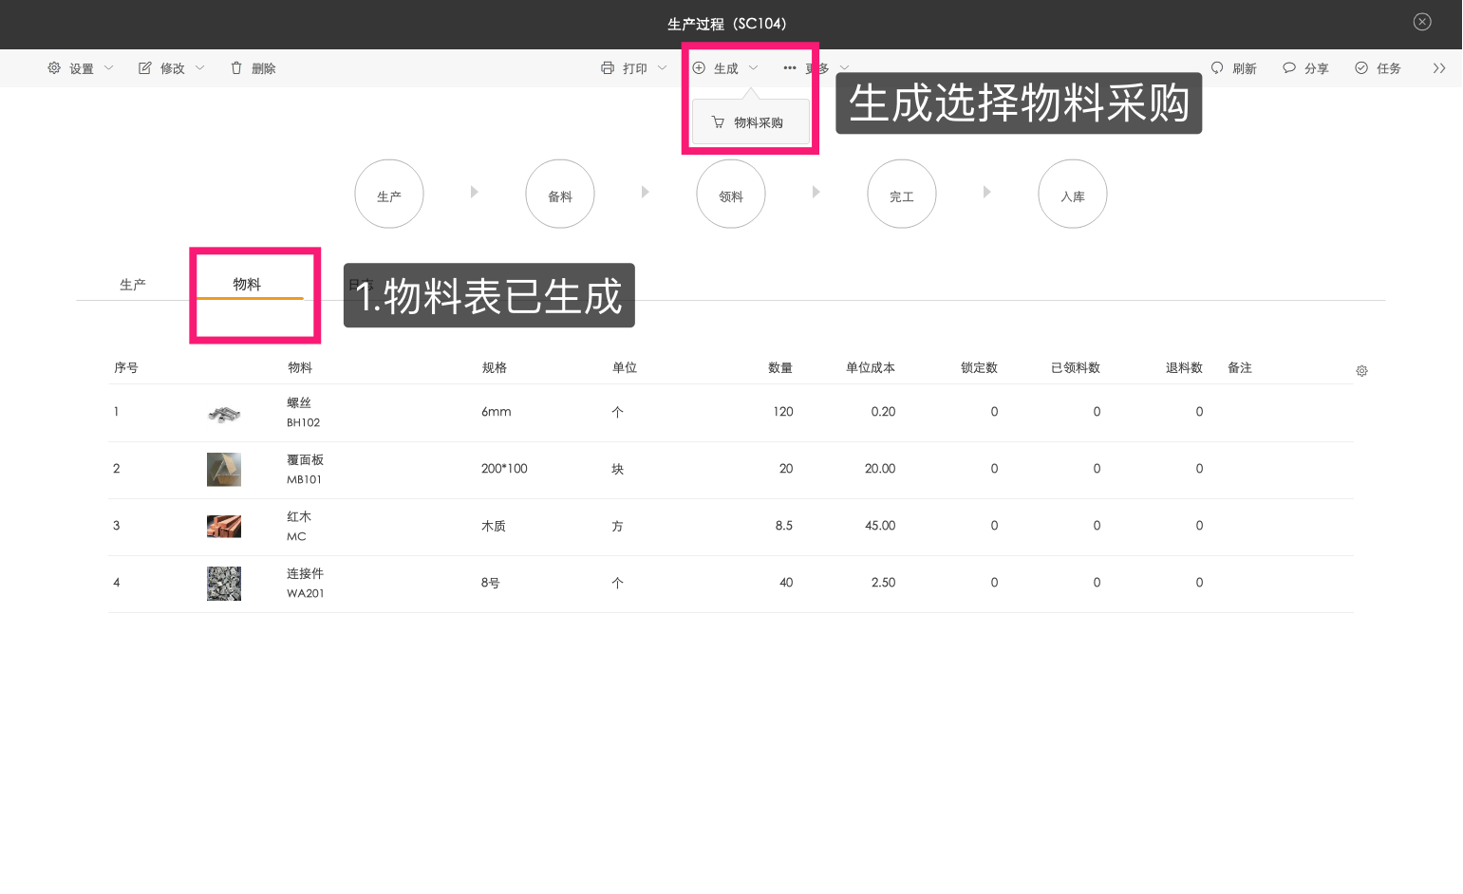
Task: Switch to the 物料 tab
Action: [x=246, y=282]
